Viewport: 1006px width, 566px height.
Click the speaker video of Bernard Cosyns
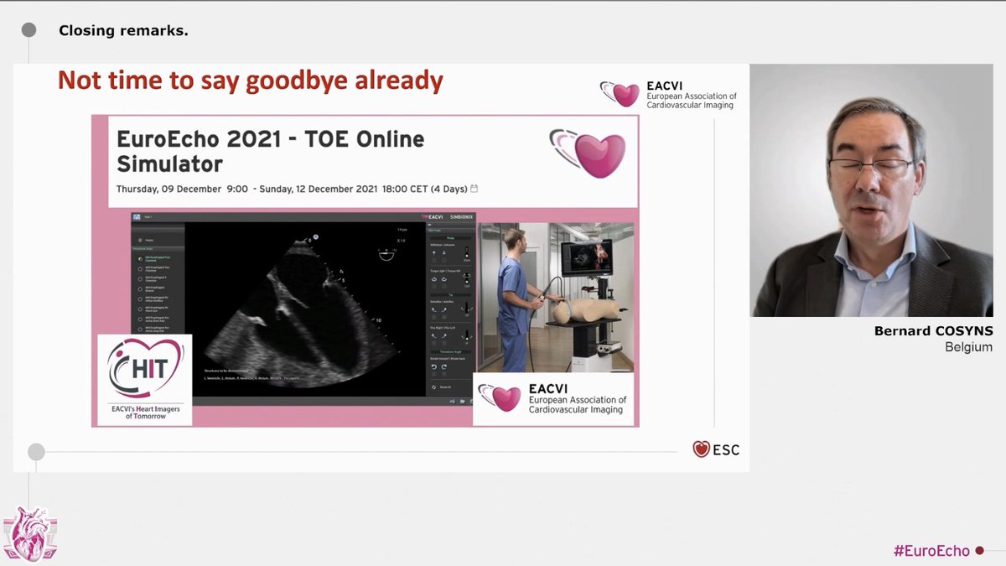click(x=871, y=190)
